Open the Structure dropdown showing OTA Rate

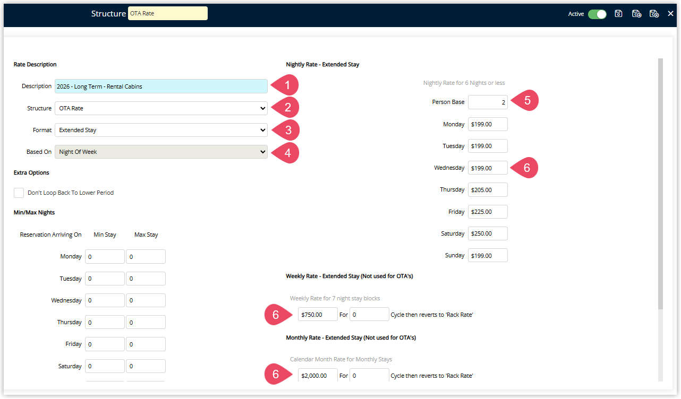pos(161,108)
